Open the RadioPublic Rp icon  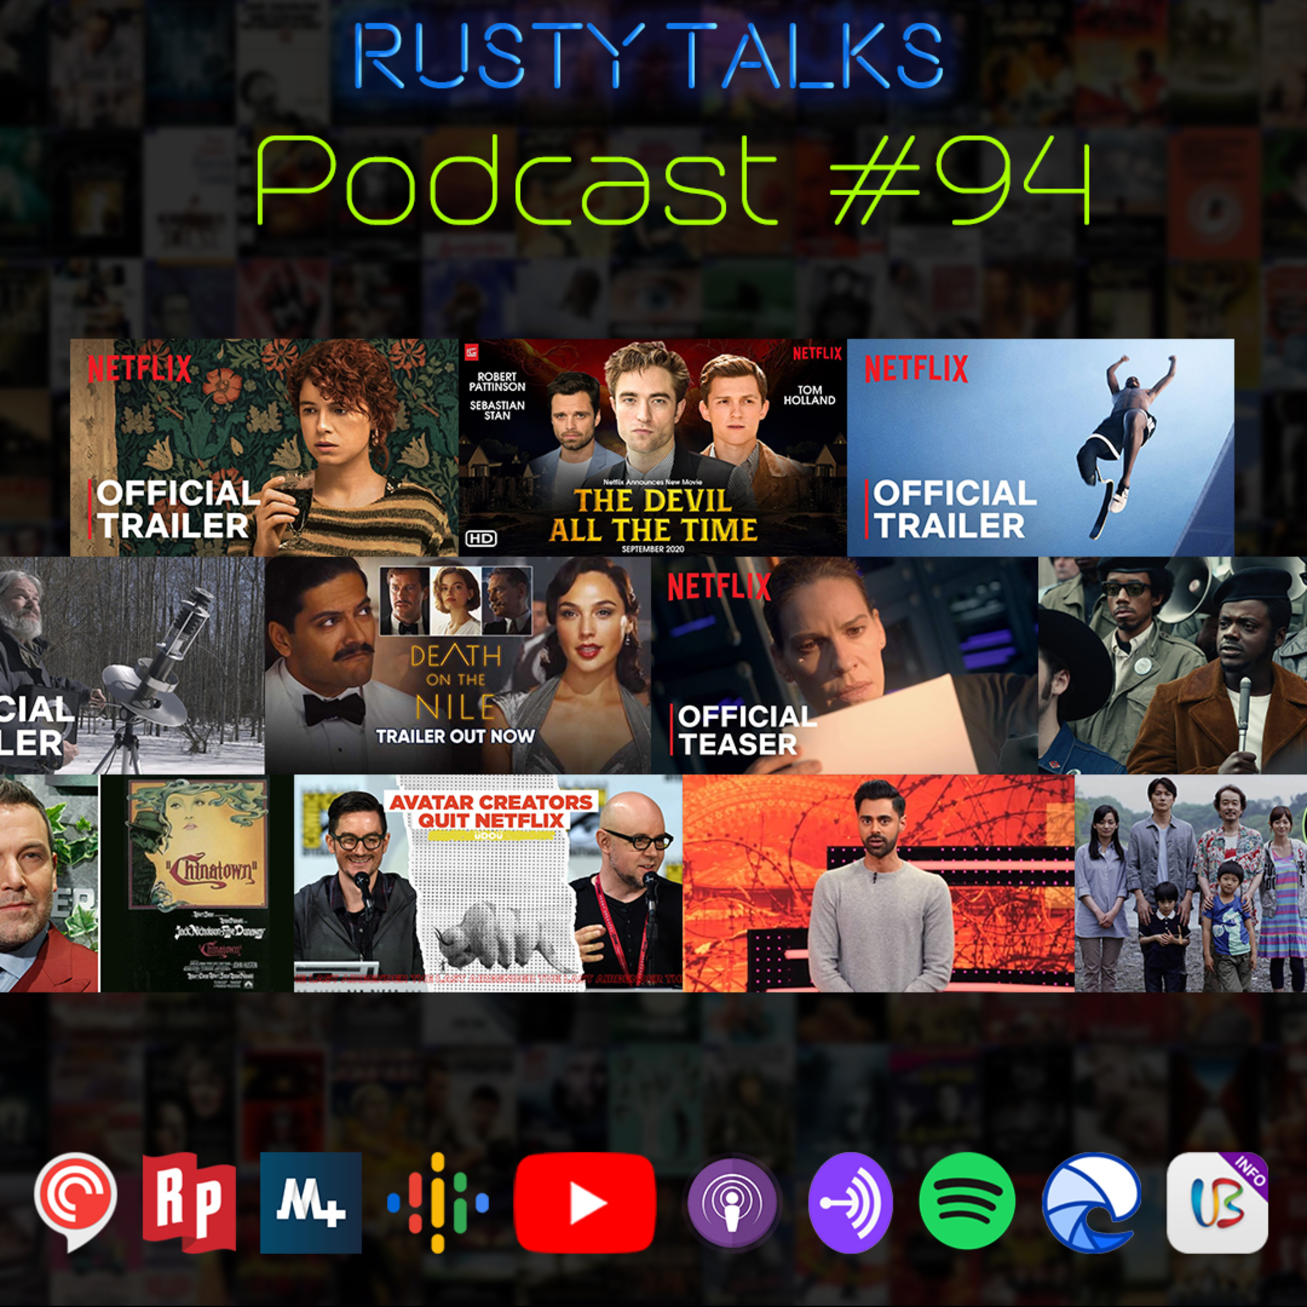coord(189,1202)
